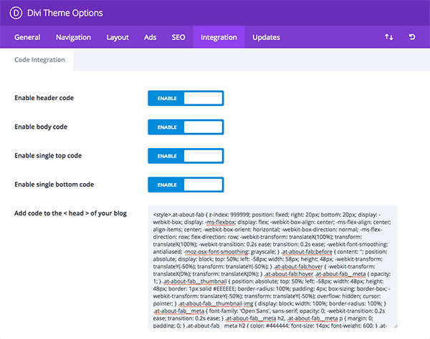The height and width of the screenshot is (339, 430).
Task: Click the 'Enable header code' label
Action: coord(44,98)
